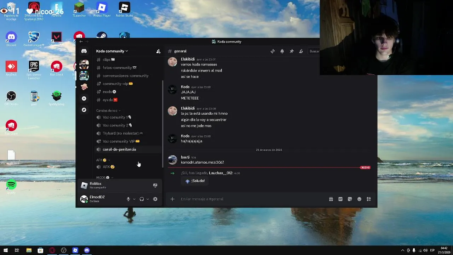This screenshot has height=255, width=453.
Task: Open notification settings bell icon
Action: pyautogui.click(x=282, y=51)
